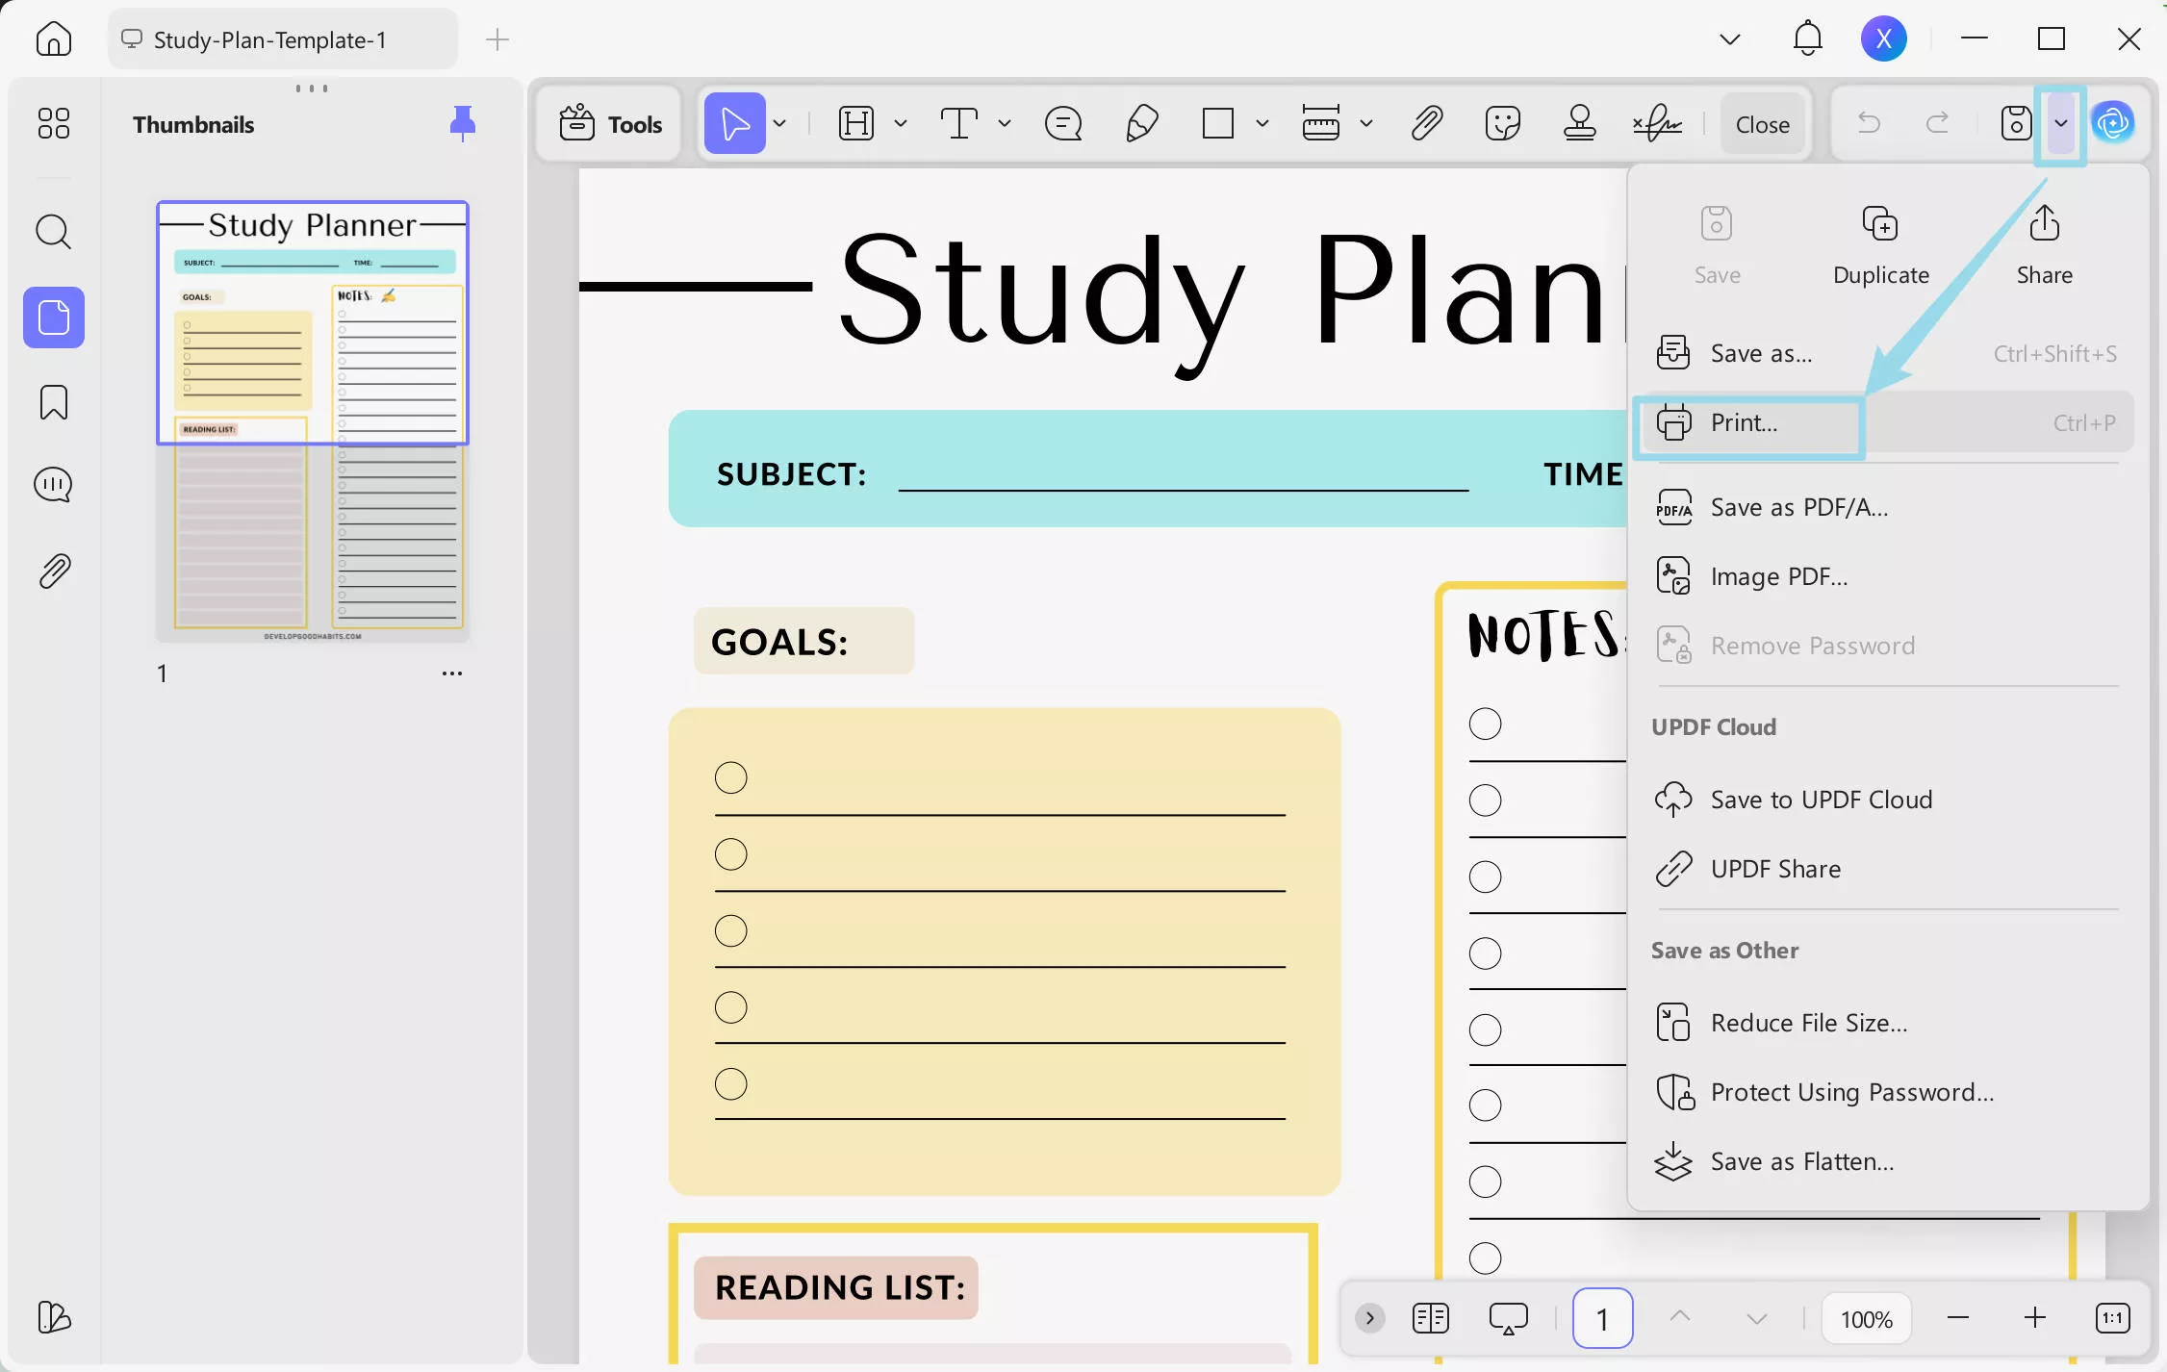Screen dimensions: 2167x1372
Task: Open the bookmarks panel
Action: (x=53, y=402)
